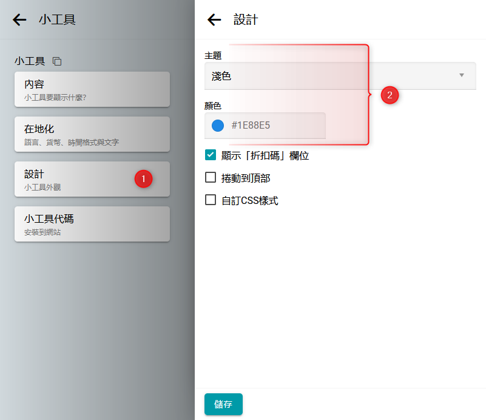Viewport: 486px width, 420px height.
Task: Click the 自訂CSS樣式 label text
Action: pyautogui.click(x=250, y=200)
